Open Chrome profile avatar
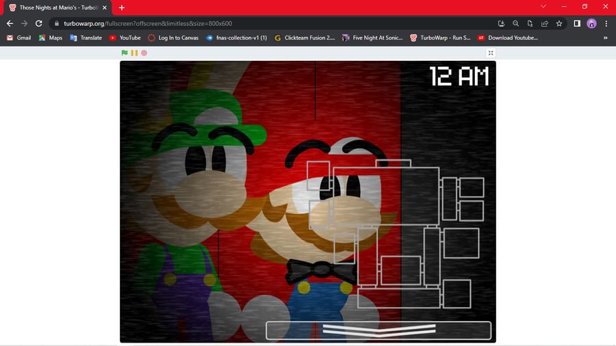This screenshot has height=346, width=616. point(591,23)
